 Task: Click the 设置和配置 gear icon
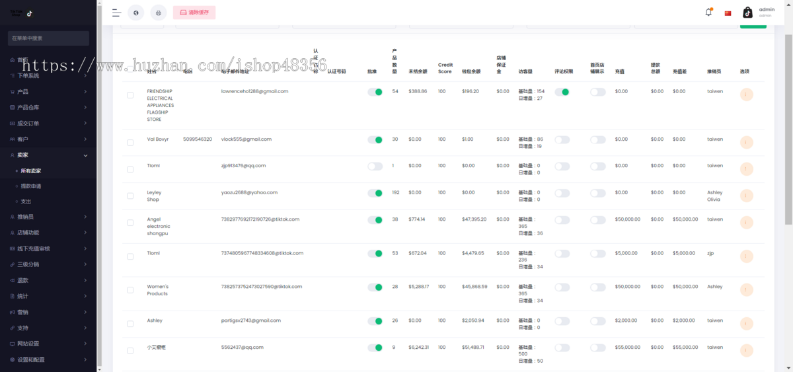pyautogui.click(x=13, y=359)
